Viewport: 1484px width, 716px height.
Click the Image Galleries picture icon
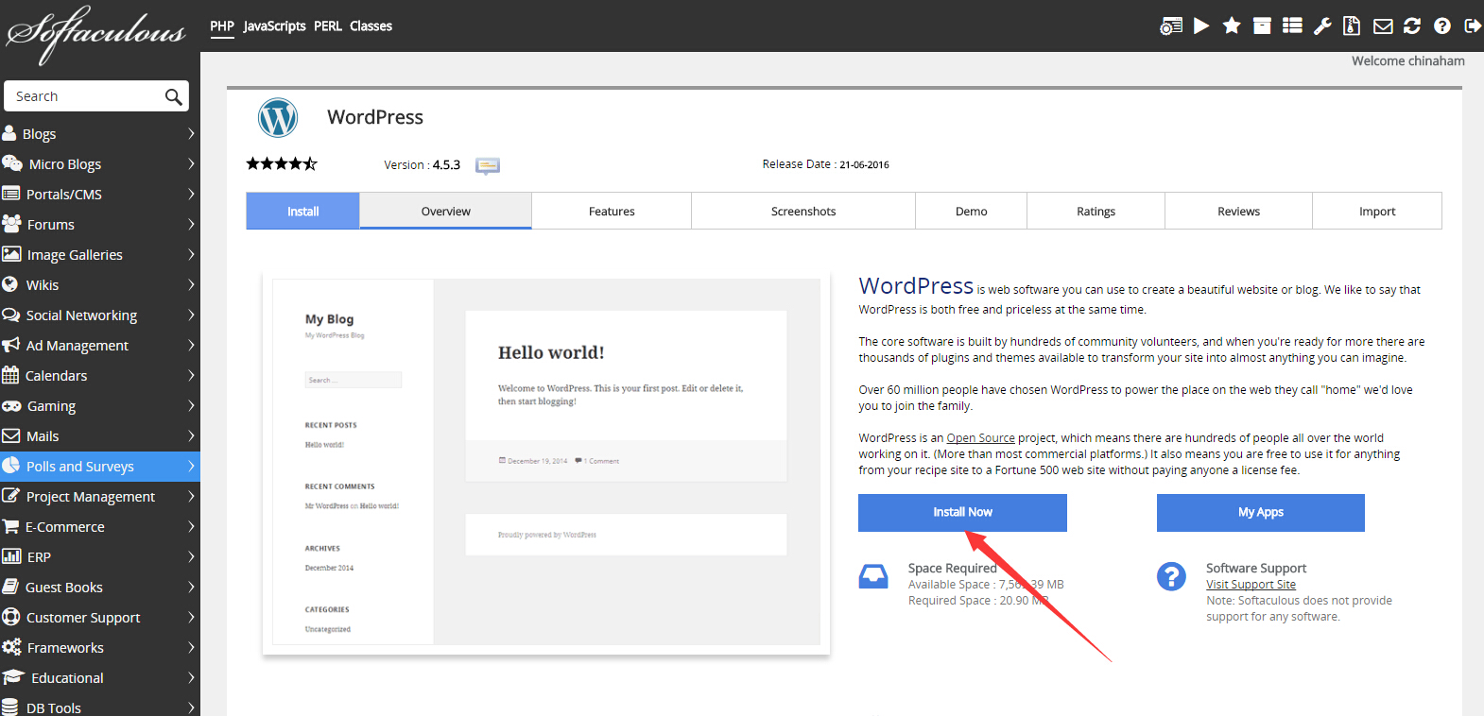(11, 254)
